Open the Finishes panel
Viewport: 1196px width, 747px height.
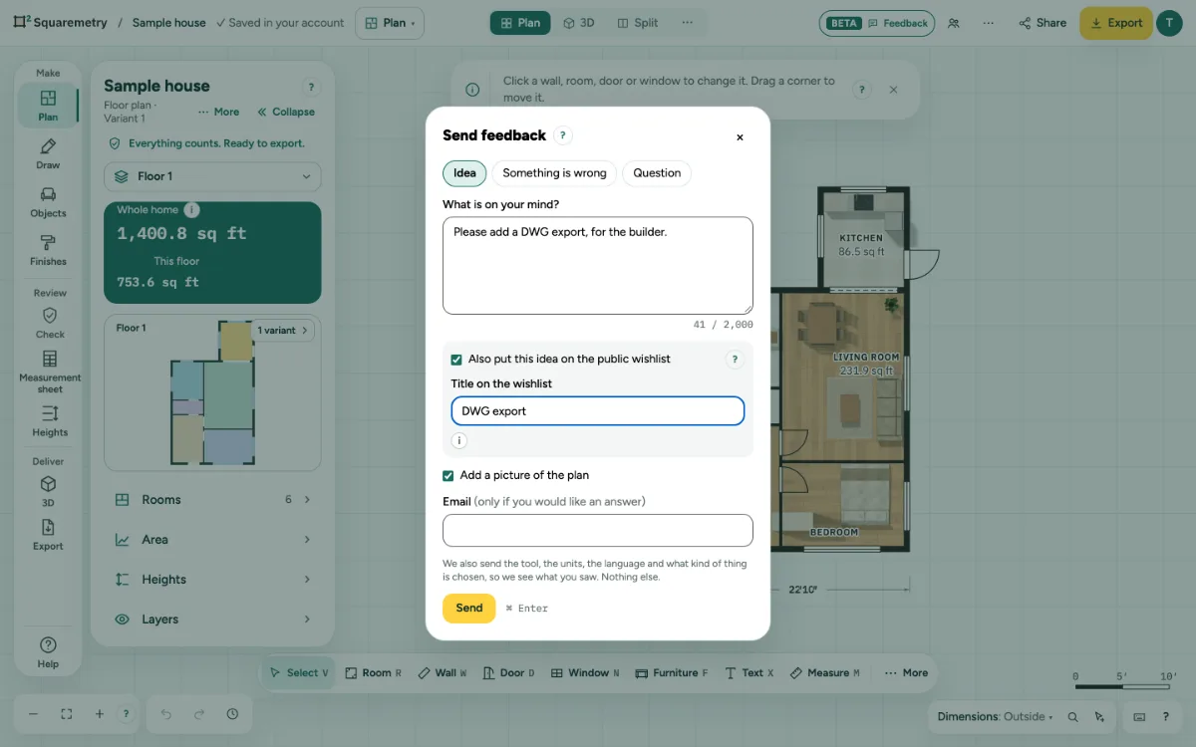click(x=48, y=250)
